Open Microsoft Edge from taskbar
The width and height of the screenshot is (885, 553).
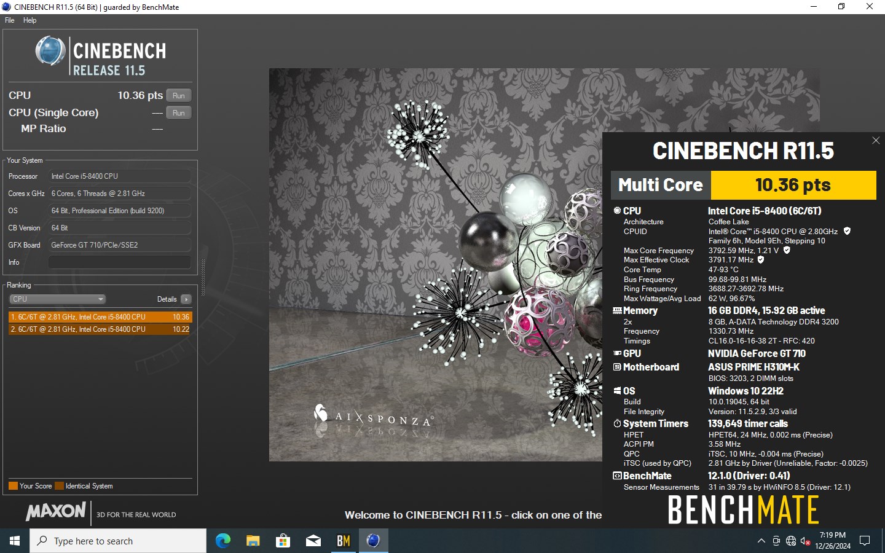coord(222,541)
